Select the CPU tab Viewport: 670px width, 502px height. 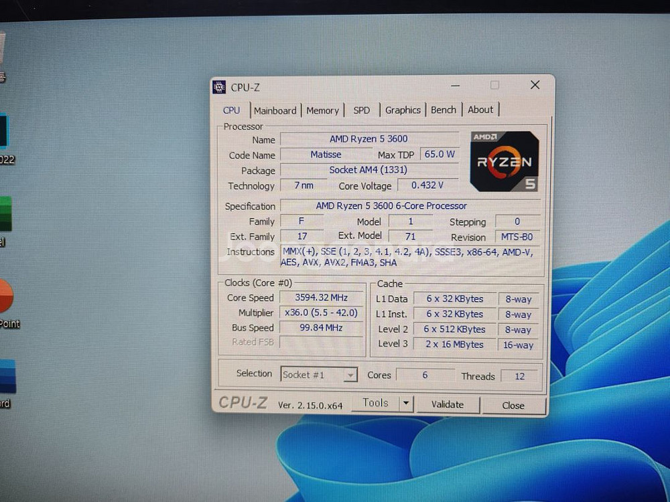pyautogui.click(x=231, y=110)
